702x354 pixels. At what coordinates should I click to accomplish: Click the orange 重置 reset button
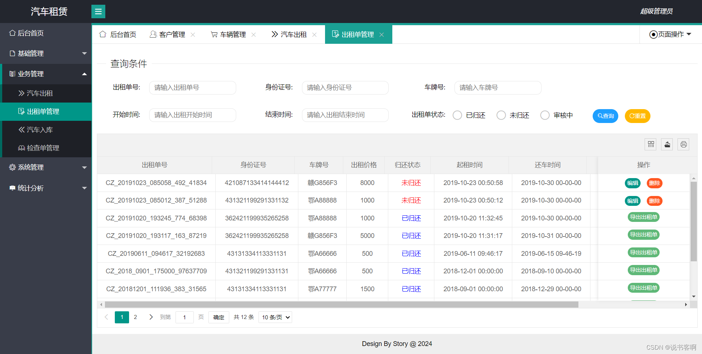(638, 116)
